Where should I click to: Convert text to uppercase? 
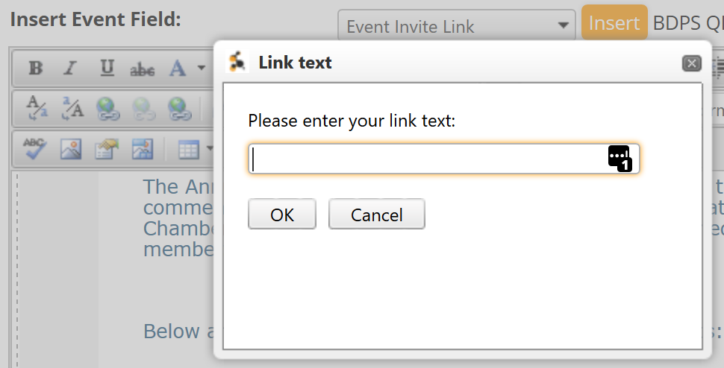tap(72, 109)
